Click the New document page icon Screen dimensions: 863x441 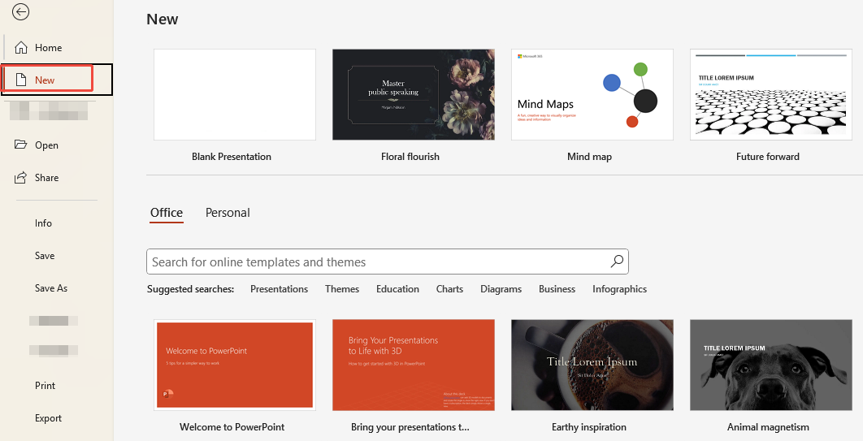click(x=21, y=80)
